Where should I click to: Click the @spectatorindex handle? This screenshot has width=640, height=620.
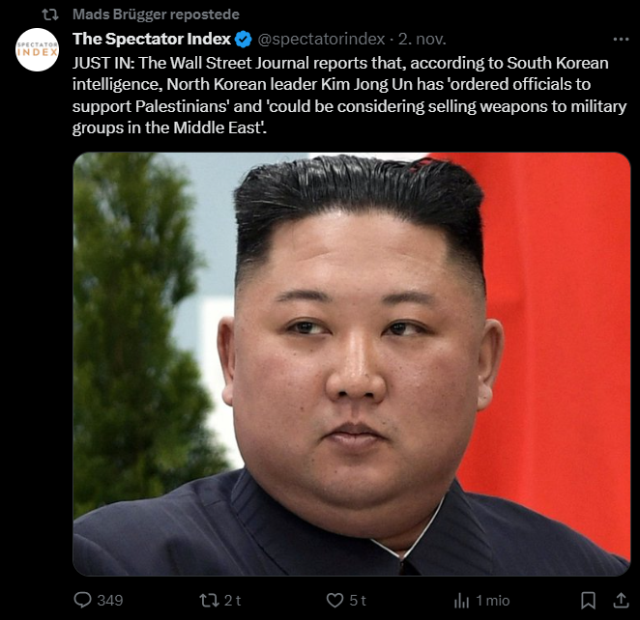click(321, 40)
